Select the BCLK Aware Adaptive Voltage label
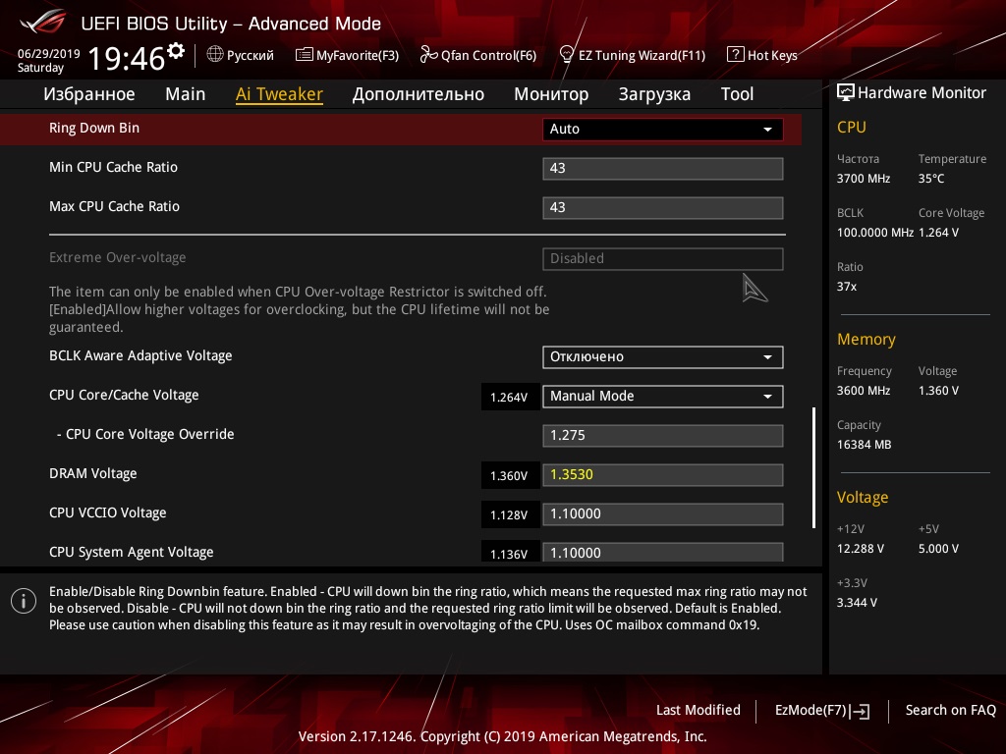The height and width of the screenshot is (754, 1006). pyautogui.click(x=140, y=355)
